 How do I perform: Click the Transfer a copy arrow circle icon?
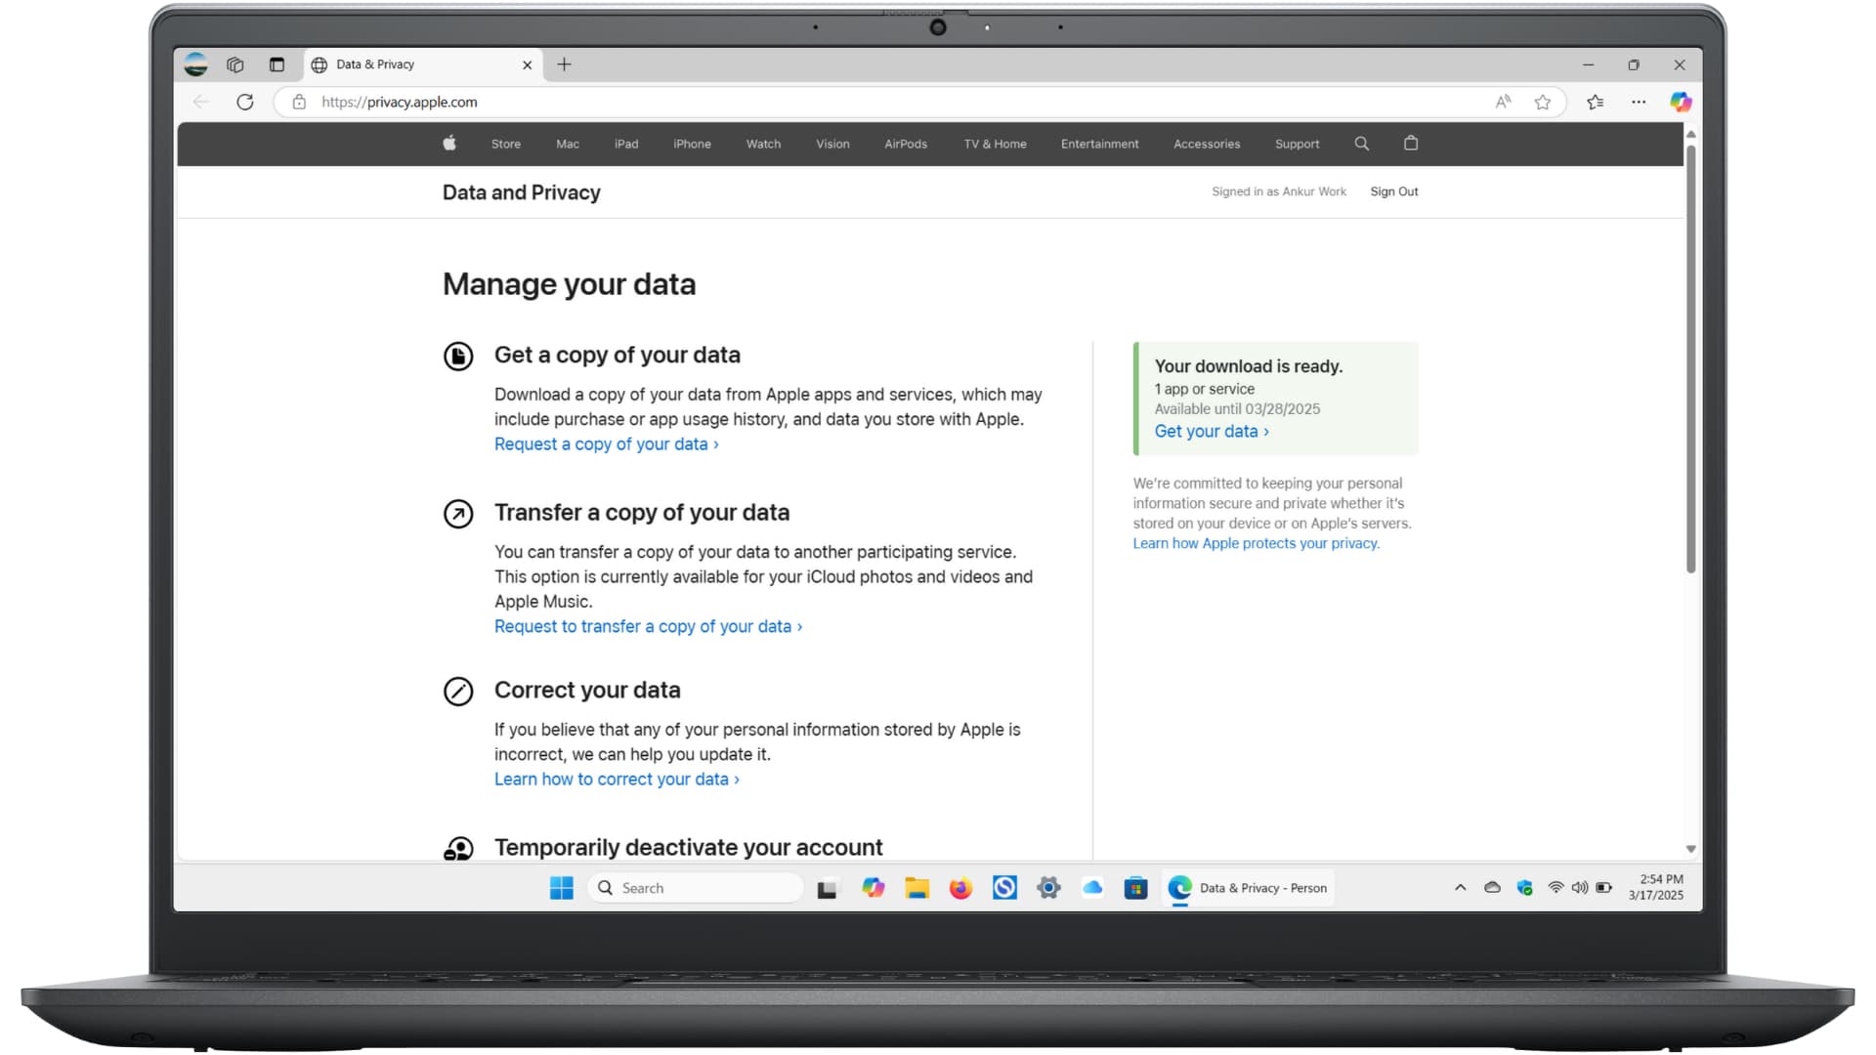458,513
